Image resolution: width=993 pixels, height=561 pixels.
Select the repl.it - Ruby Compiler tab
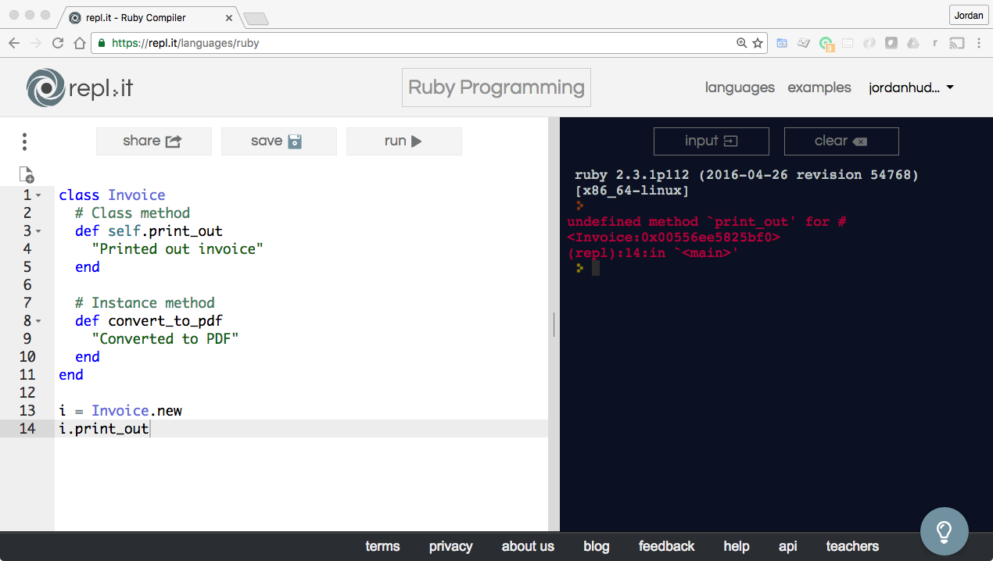[149, 16]
